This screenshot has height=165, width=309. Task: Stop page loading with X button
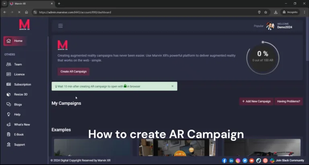pos(19,12)
